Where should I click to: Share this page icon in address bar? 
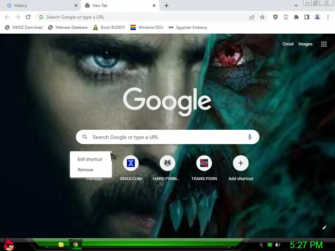pos(252,17)
